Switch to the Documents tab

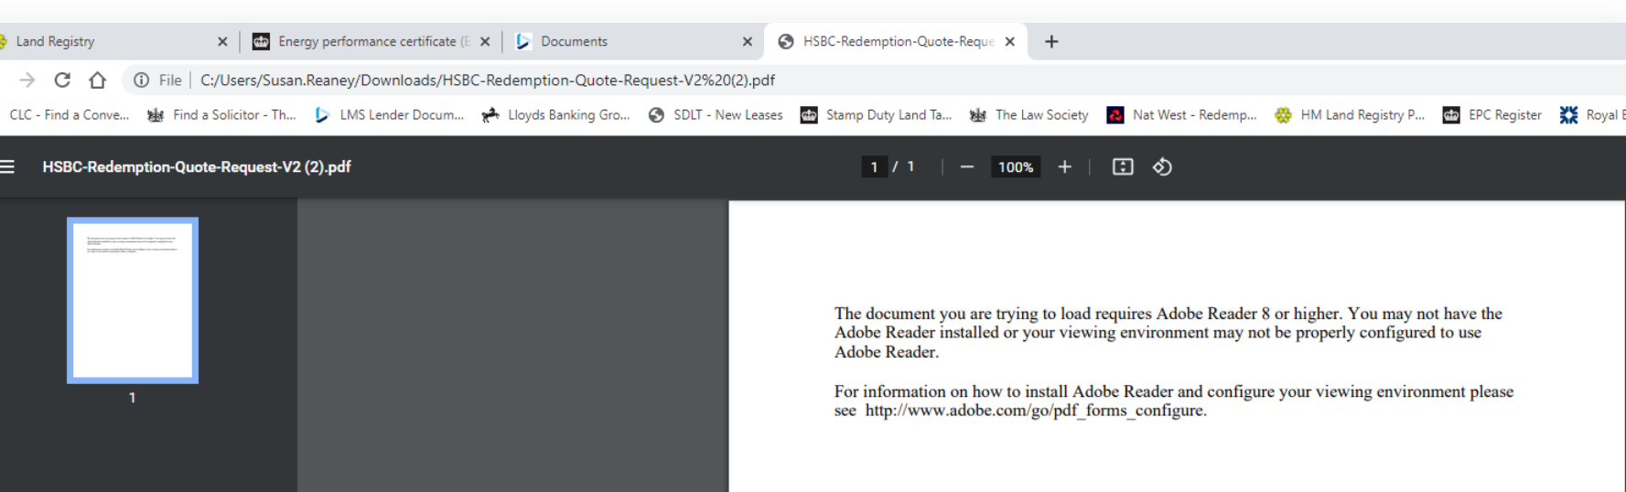(x=631, y=41)
